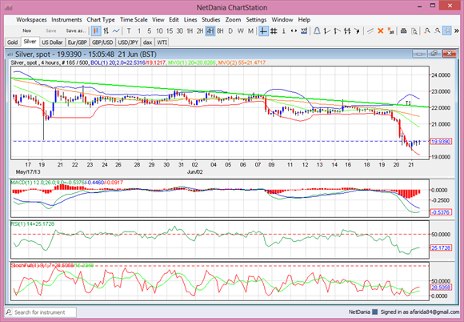
Task: Click the diagonal arrow tool icon
Action: [357, 30]
